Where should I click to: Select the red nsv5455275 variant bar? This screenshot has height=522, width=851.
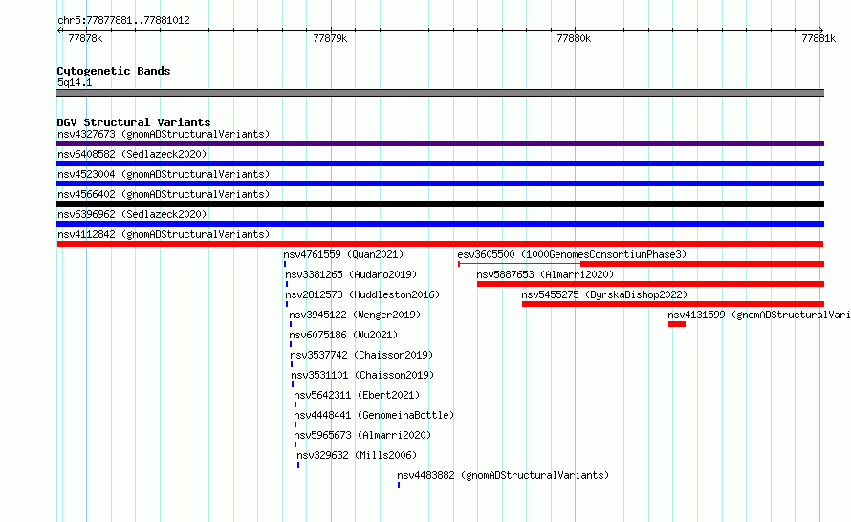(673, 304)
